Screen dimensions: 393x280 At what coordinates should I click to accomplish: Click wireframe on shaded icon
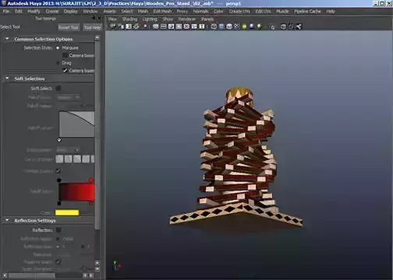229,26
